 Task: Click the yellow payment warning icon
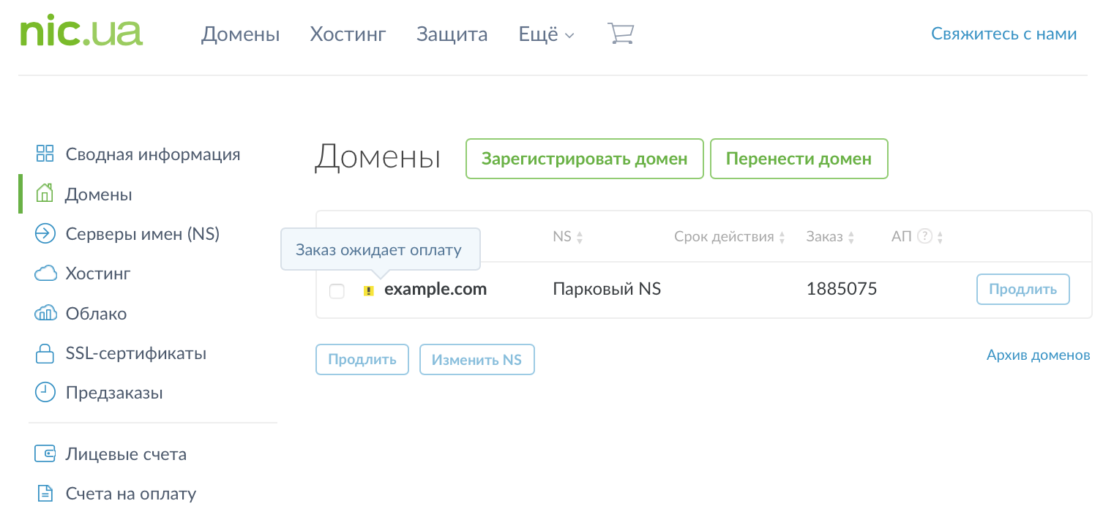[369, 291]
